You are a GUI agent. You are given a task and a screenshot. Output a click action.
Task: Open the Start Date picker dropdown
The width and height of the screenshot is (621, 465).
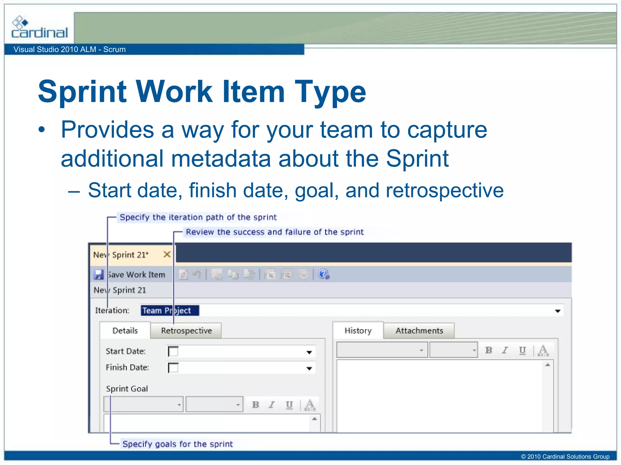pyautogui.click(x=309, y=352)
